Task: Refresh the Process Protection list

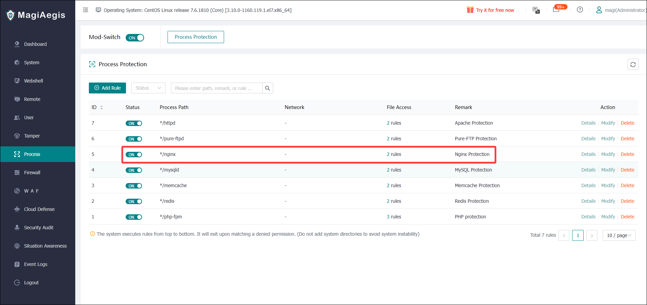Action: pyautogui.click(x=633, y=64)
